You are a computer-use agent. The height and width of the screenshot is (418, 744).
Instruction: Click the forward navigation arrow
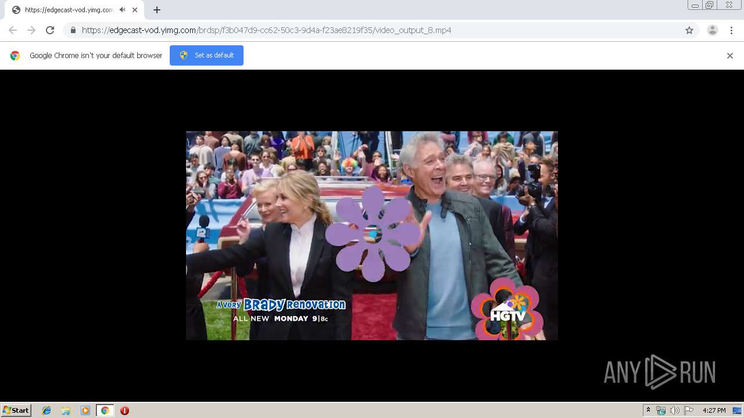coord(31,30)
